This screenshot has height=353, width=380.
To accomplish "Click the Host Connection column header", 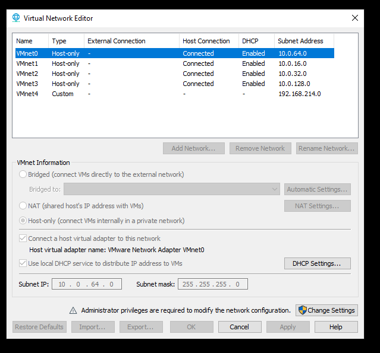I will pyautogui.click(x=209, y=41).
